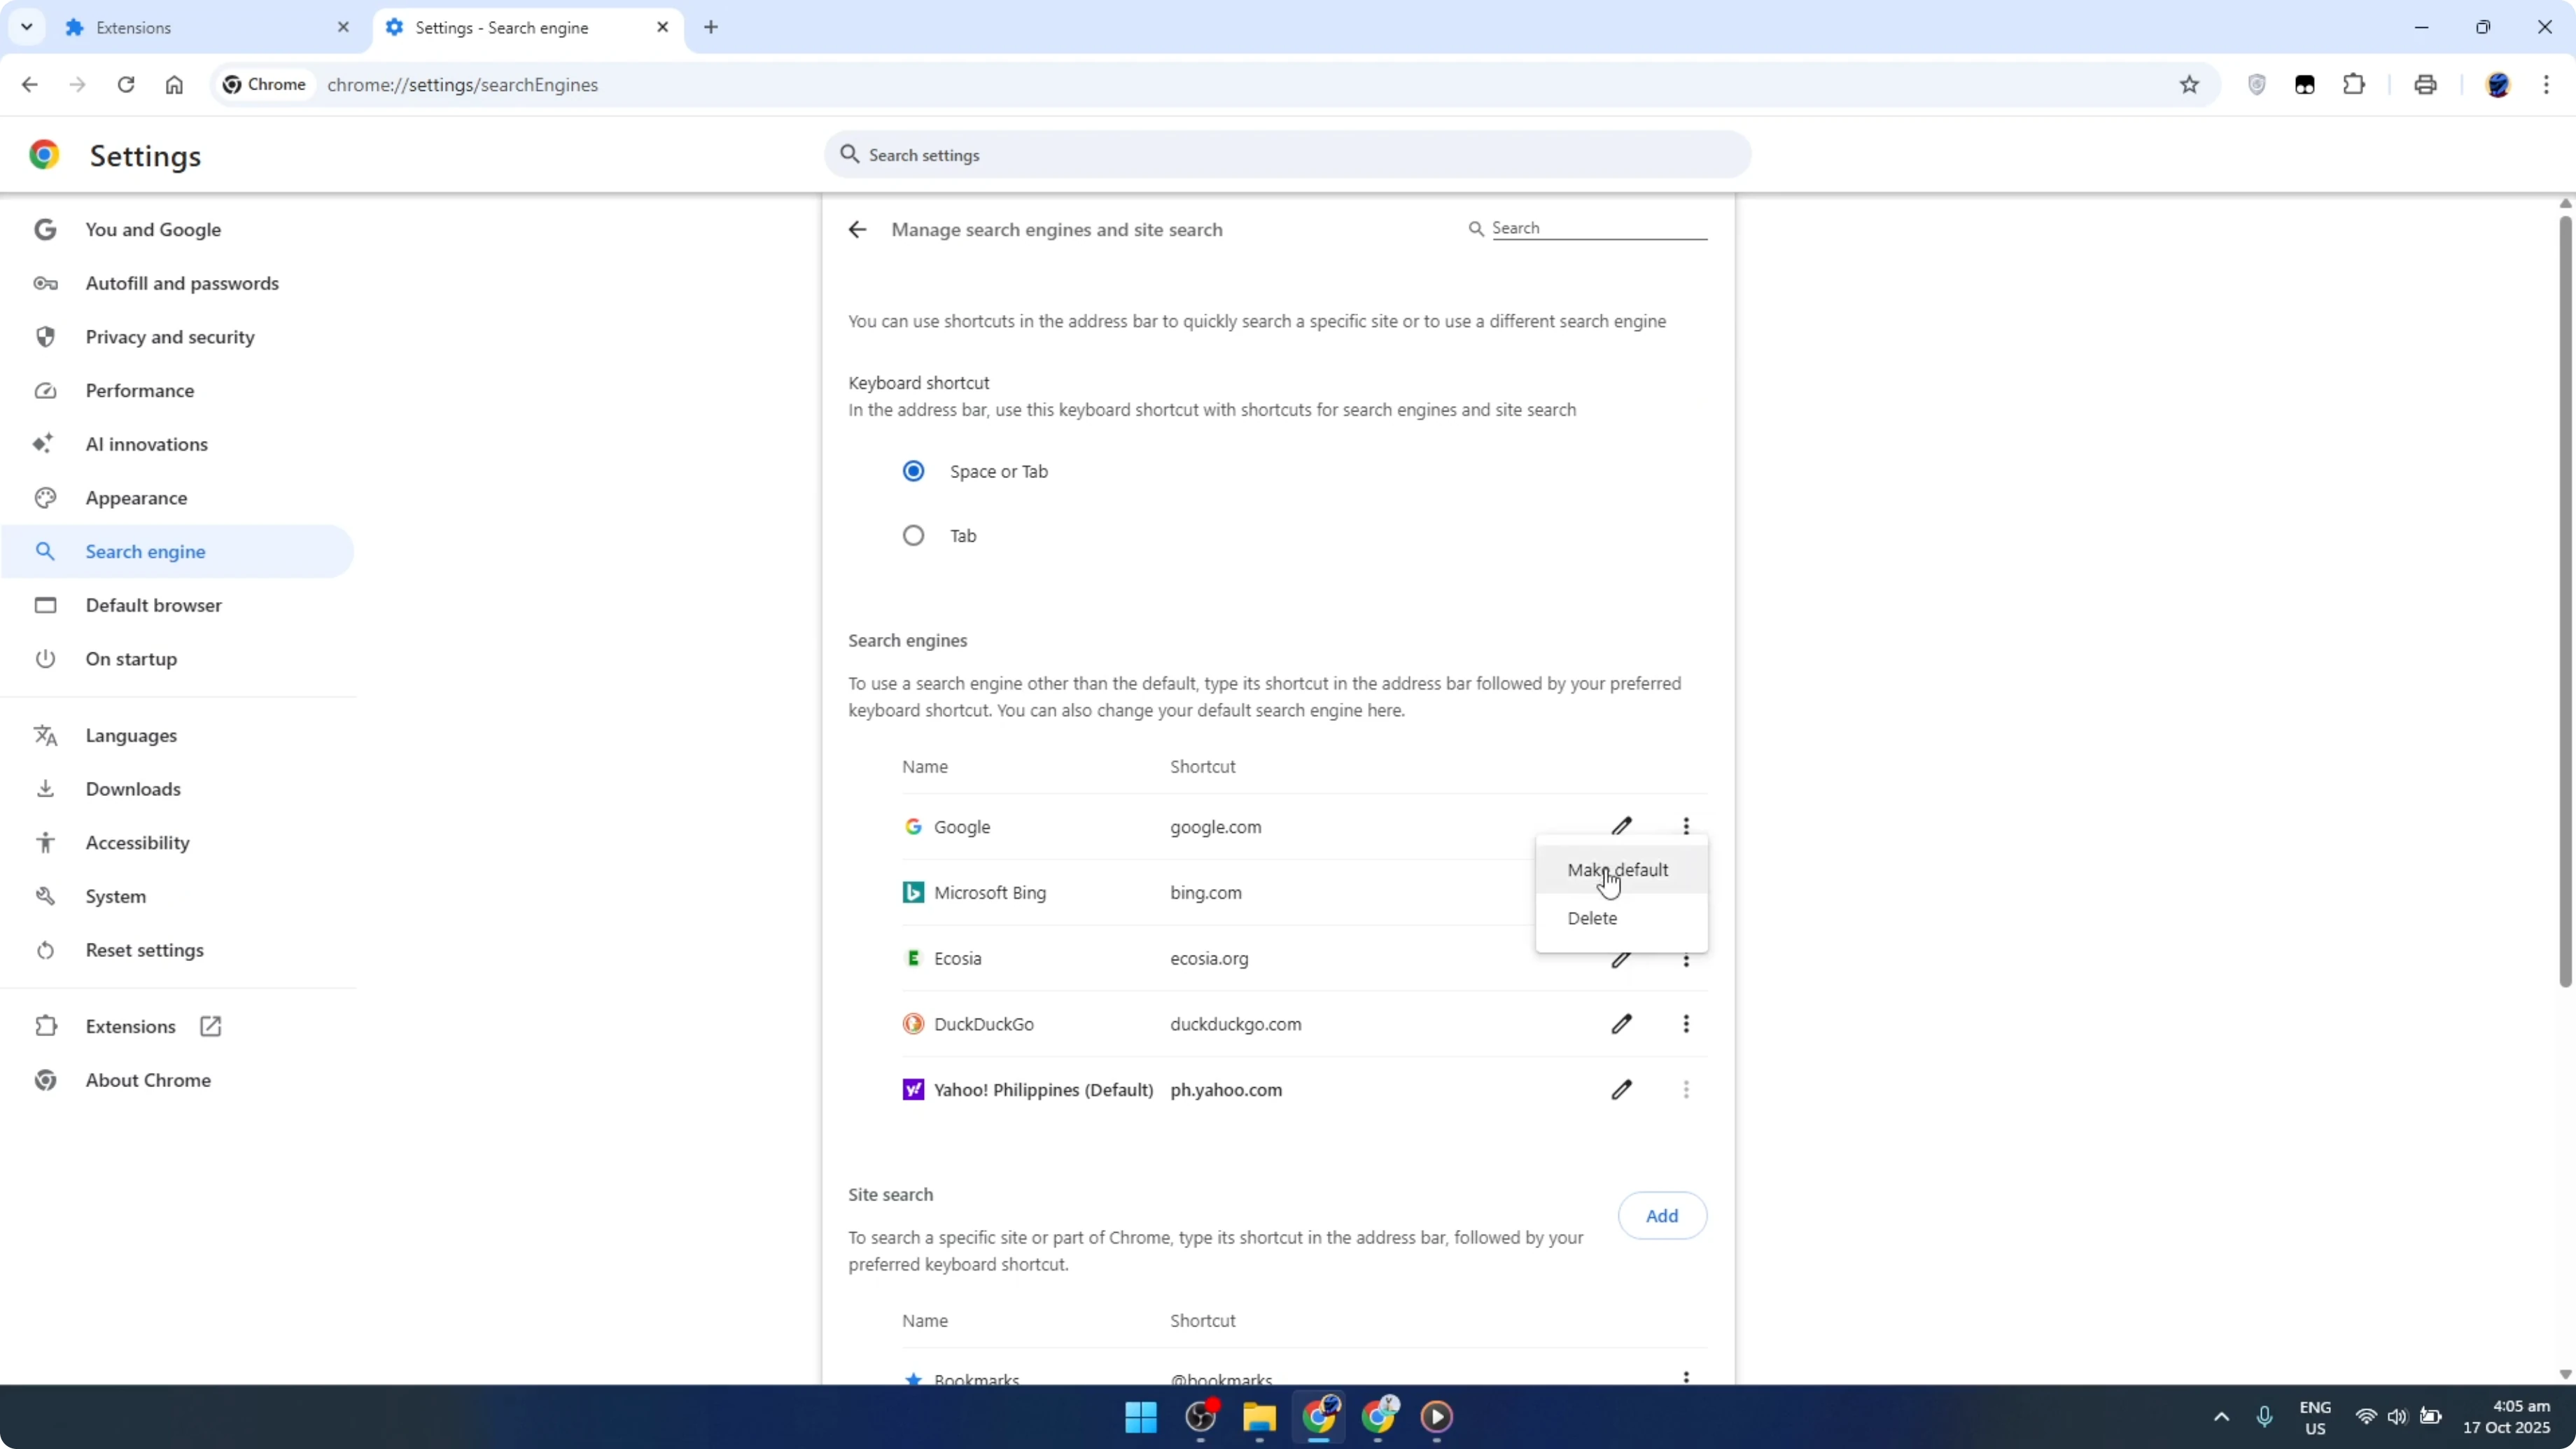Image resolution: width=2576 pixels, height=1449 pixels.
Task: Open the home page button
Action: coord(174,85)
